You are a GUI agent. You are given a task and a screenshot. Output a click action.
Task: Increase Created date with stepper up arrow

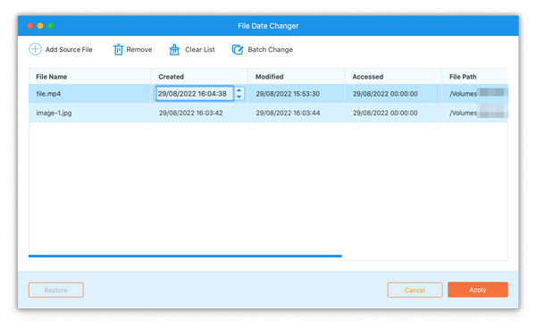point(239,90)
